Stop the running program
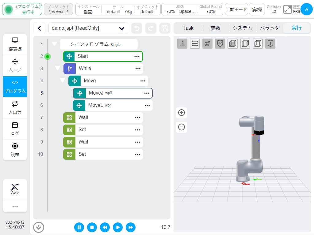This screenshot has height=235, width=314. 92,227
